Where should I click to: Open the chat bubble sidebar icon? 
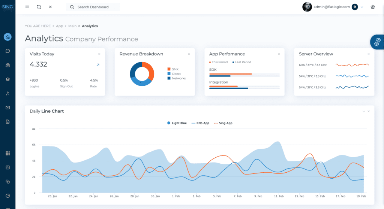coord(7,51)
